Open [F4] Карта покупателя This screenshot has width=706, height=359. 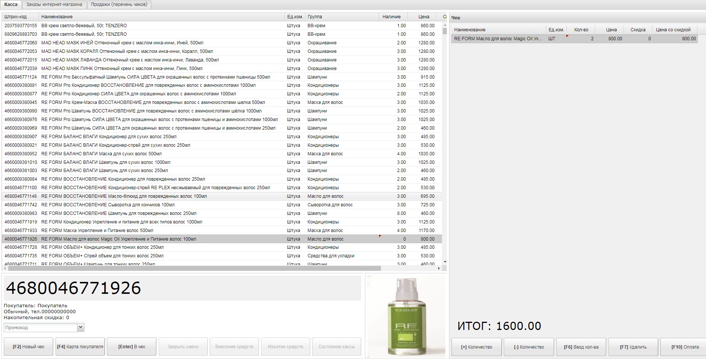coord(80,347)
